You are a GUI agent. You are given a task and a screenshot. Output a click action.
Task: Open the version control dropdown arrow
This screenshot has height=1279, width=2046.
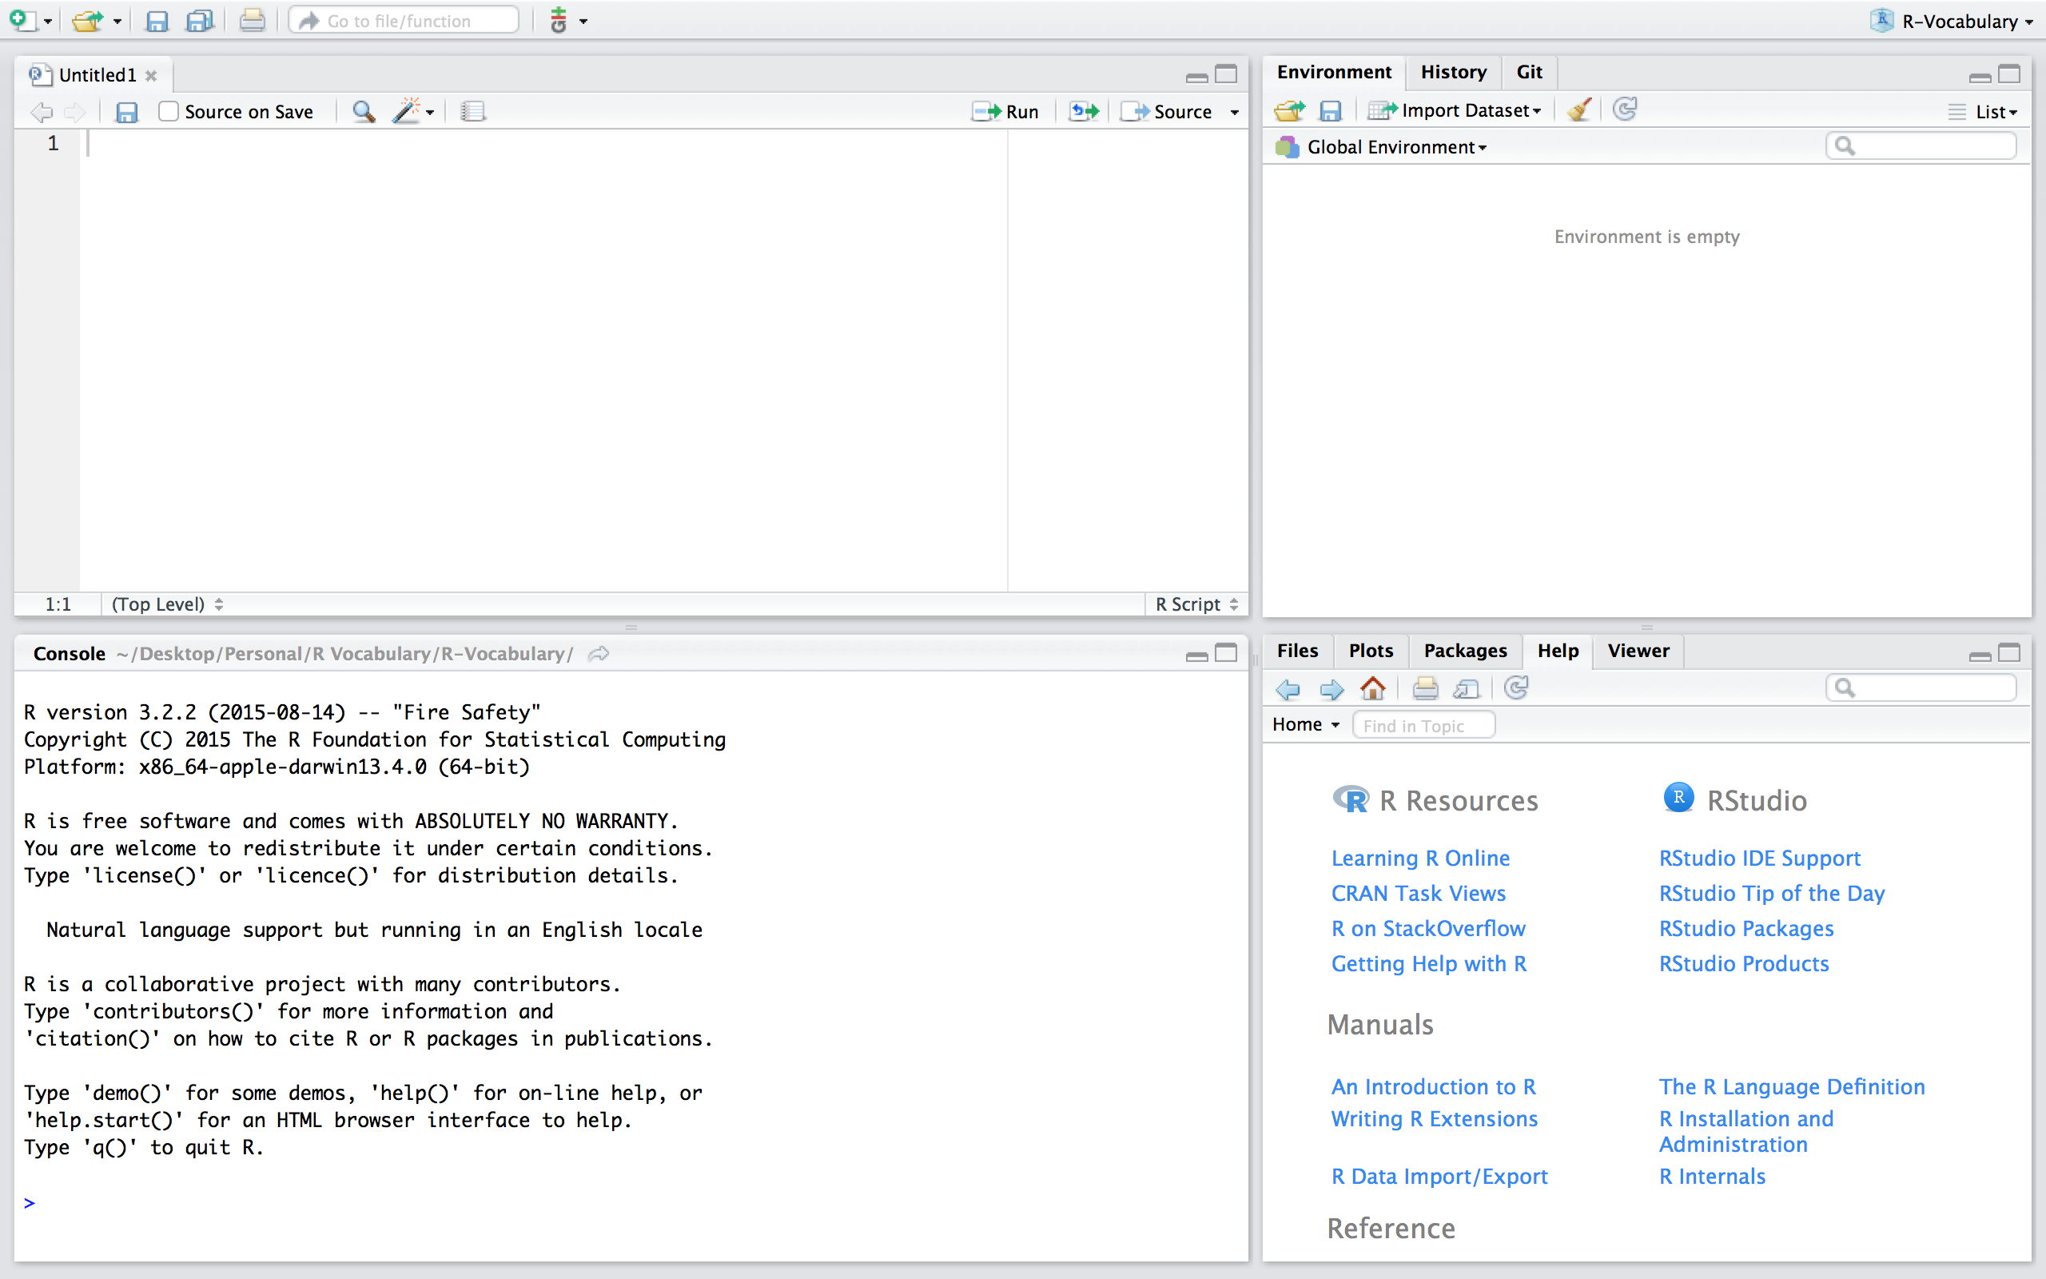click(583, 21)
